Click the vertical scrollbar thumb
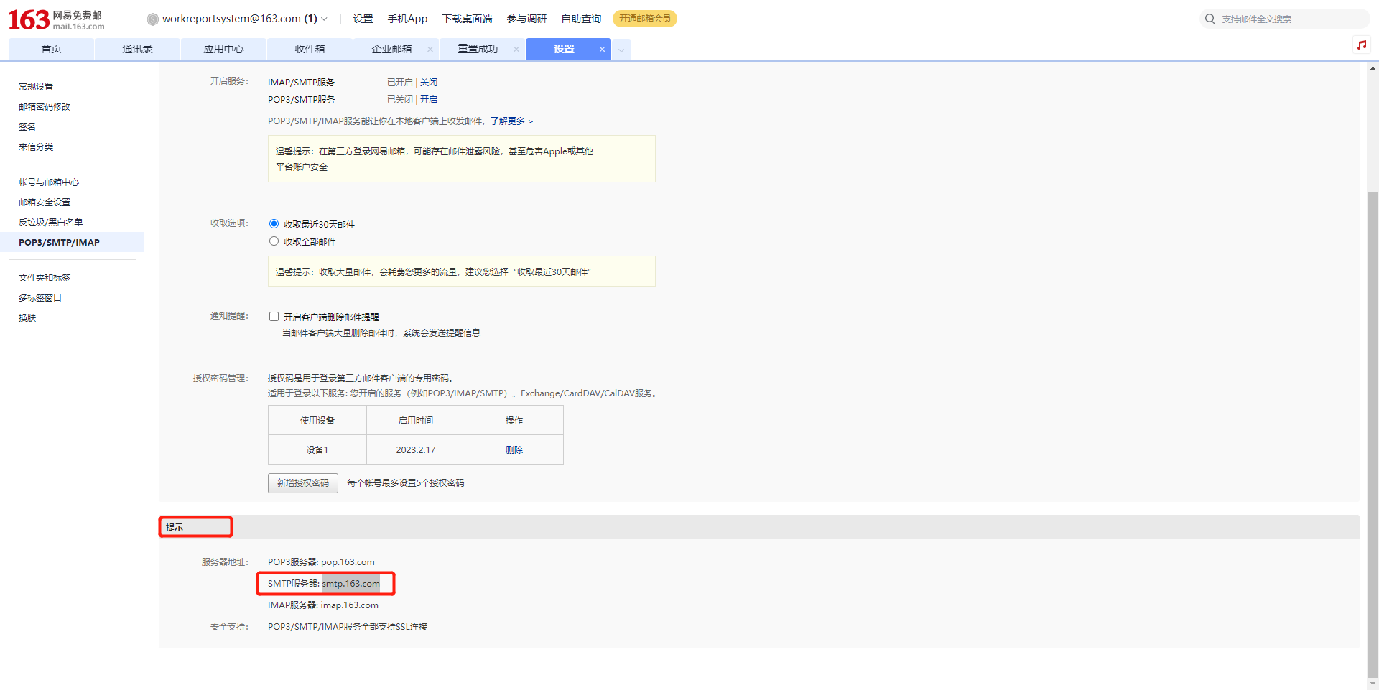Image resolution: width=1379 pixels, height=690 pixels. click(x=1373, y=434)
